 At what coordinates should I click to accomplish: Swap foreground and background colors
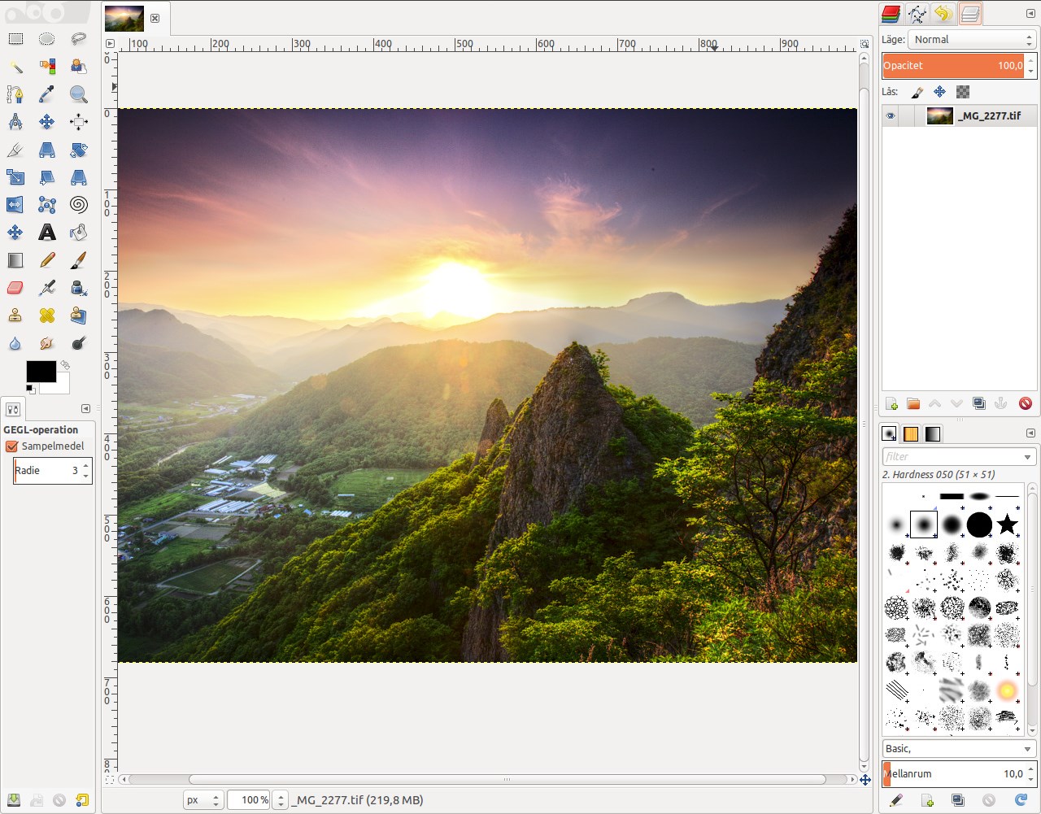tap(65, 365)
